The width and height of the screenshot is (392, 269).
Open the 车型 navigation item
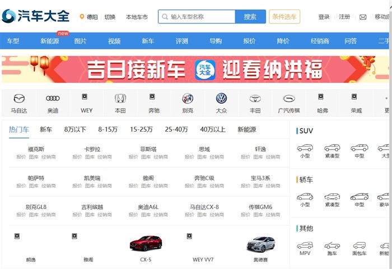(13, 41)
